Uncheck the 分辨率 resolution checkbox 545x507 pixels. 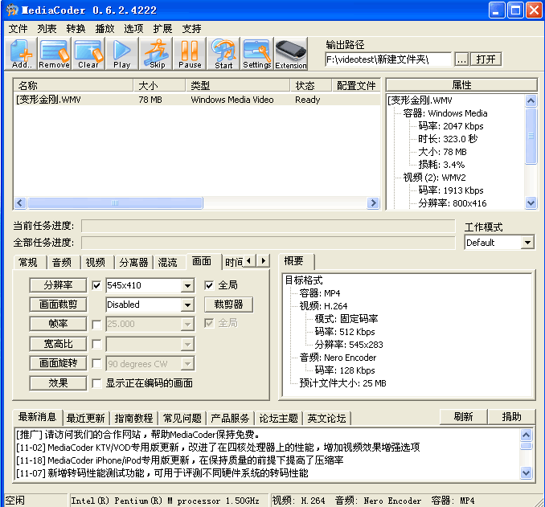[97, 285]
